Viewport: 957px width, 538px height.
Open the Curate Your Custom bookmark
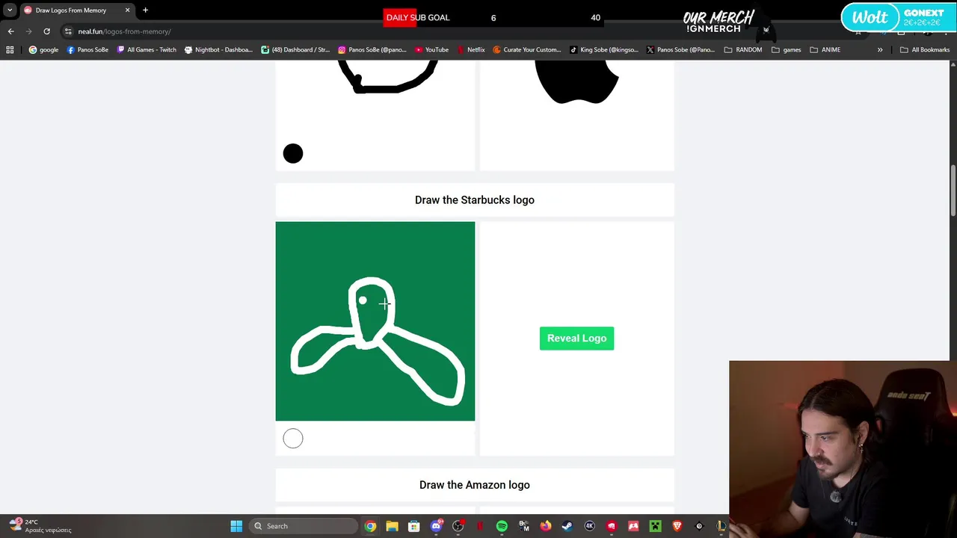tap(526, 50)
